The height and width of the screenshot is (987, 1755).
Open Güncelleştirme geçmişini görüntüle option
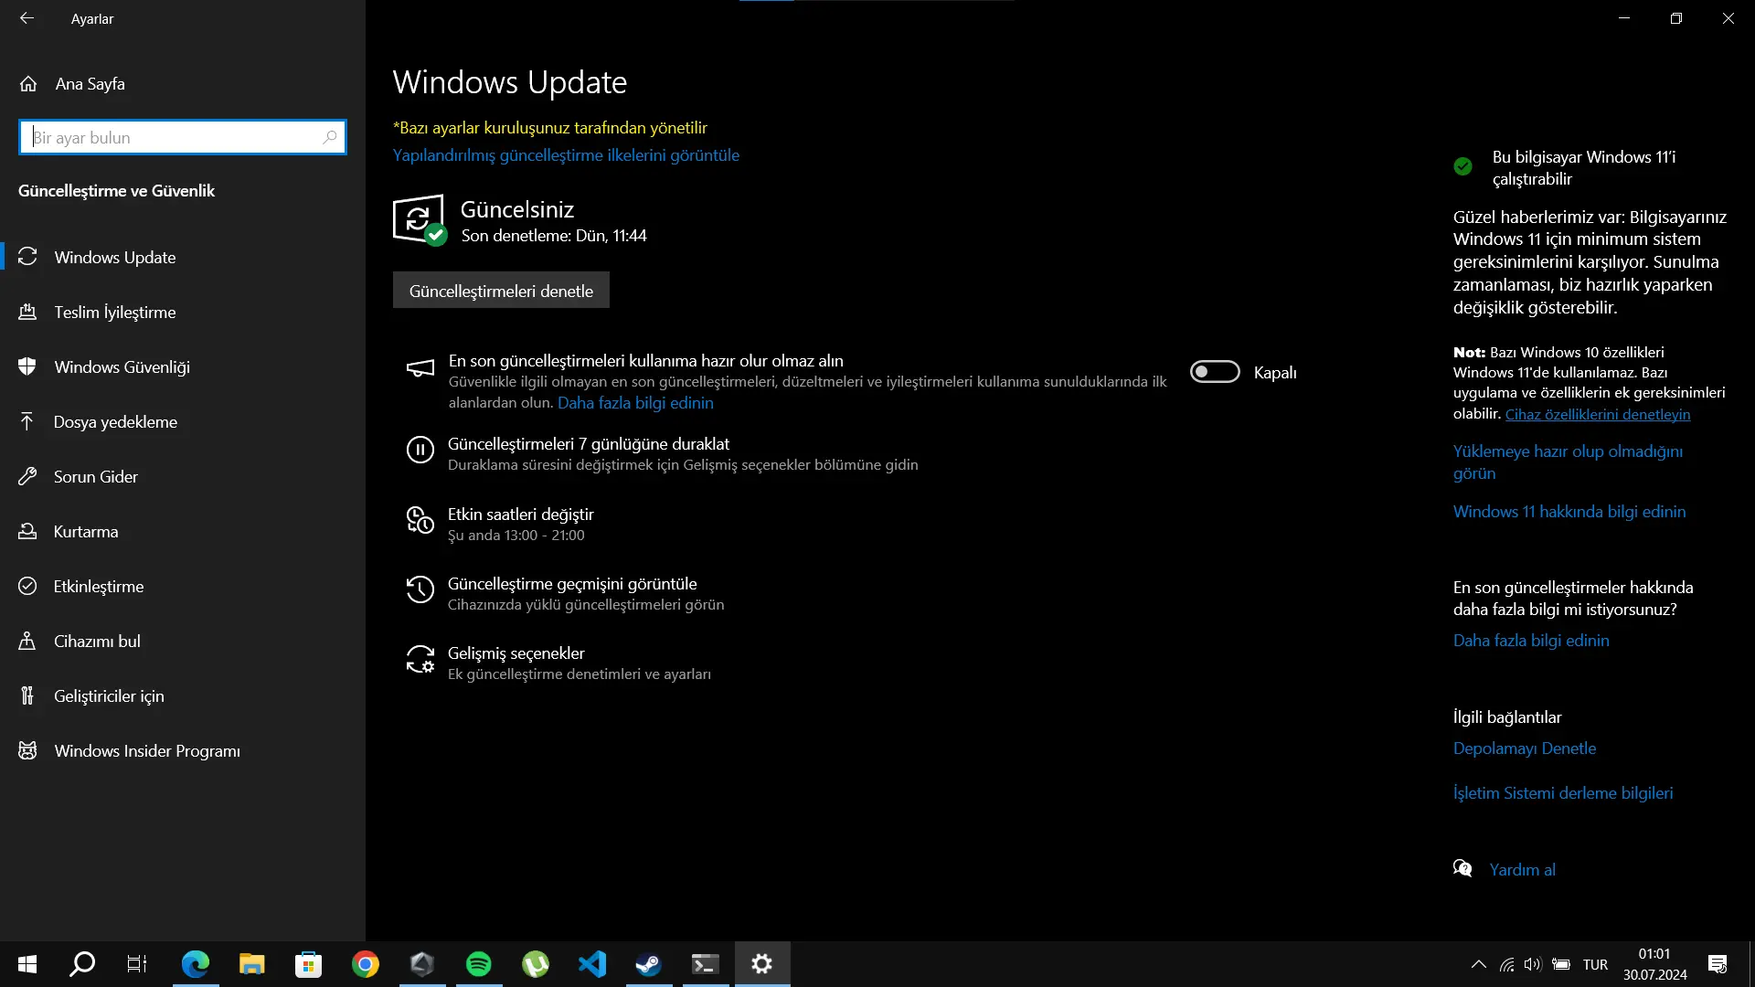572,584
